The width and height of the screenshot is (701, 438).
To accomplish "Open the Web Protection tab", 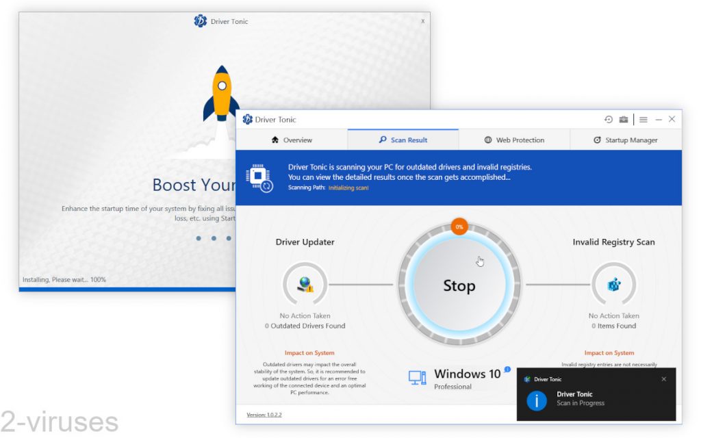I will [x=515, y=140].
